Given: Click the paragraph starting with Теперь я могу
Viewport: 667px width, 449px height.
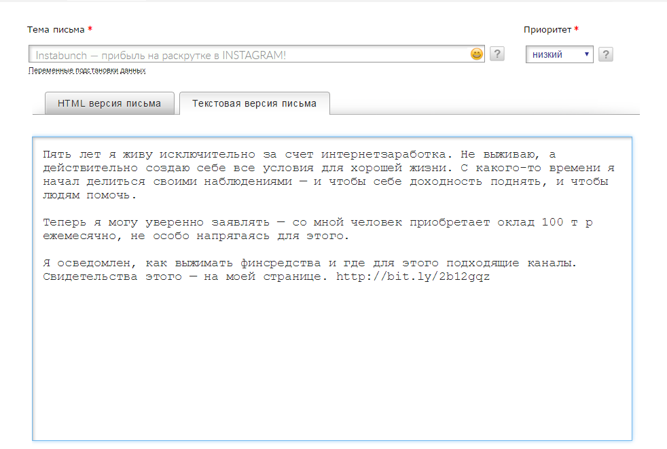Looking at the screenshot, I should point(318,229).
